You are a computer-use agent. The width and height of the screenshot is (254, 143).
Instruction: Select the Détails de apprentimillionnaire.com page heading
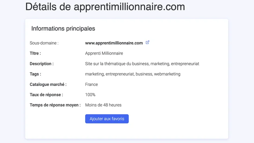pyautogui.click(x=105, y=7)
